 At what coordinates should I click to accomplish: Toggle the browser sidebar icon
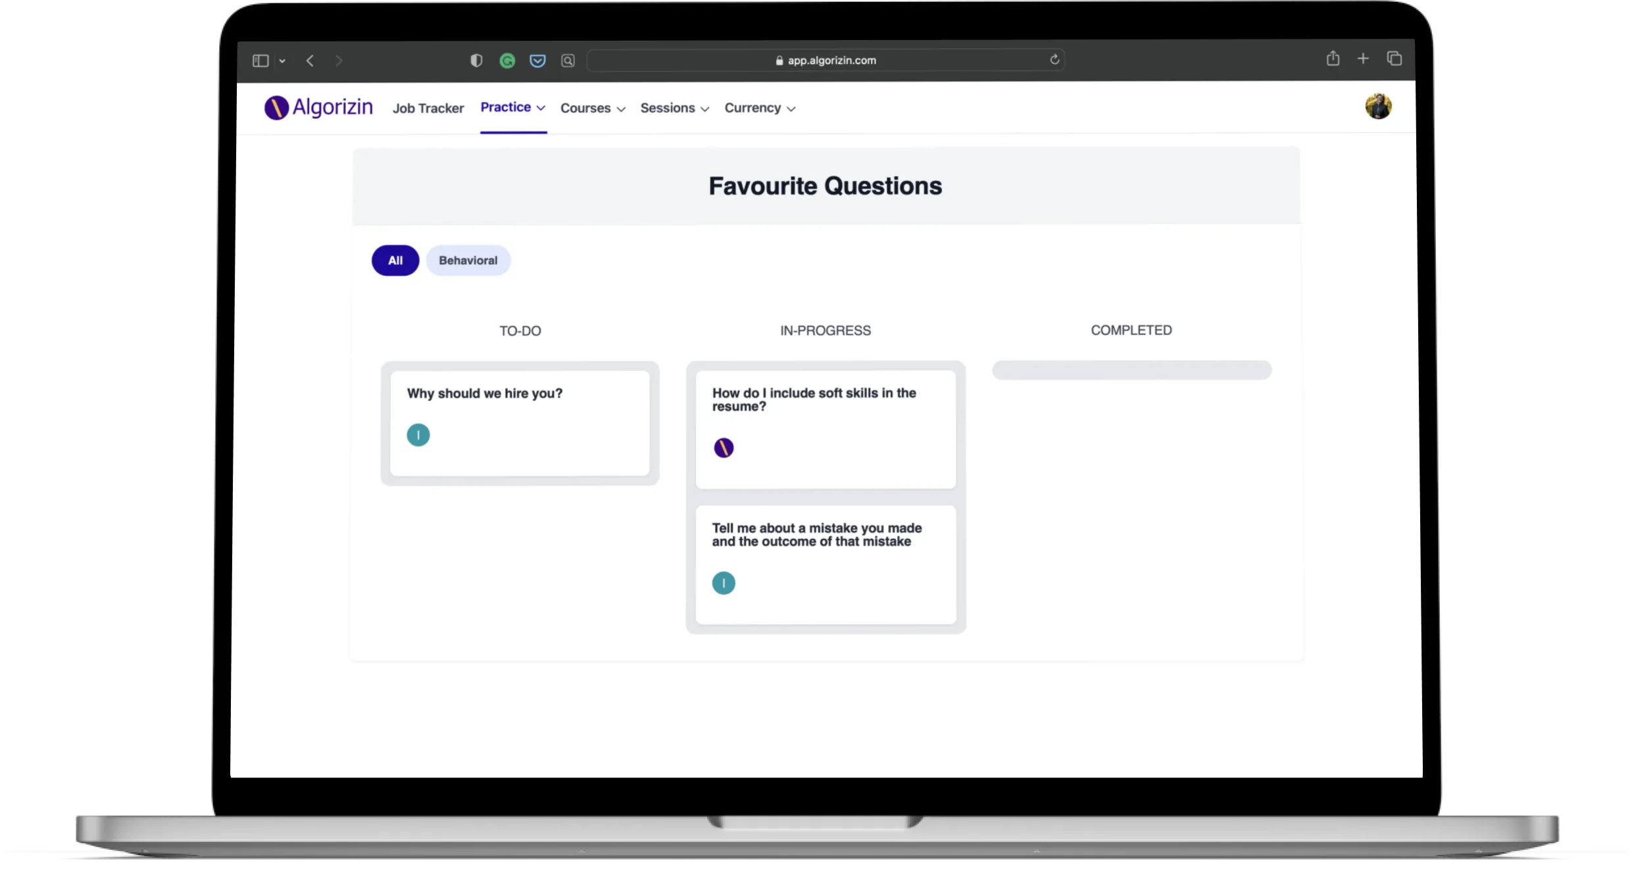[260, 60]
